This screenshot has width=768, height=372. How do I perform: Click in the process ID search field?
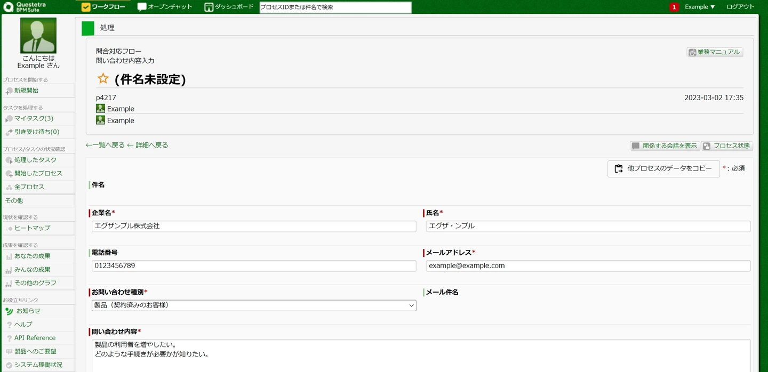(335, 7)
